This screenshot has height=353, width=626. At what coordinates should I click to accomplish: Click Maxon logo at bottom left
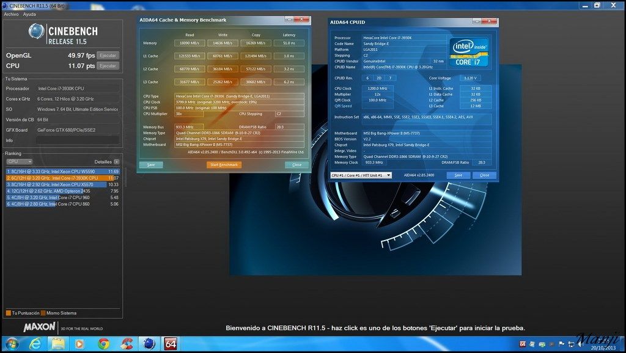[x=39, y=327]
